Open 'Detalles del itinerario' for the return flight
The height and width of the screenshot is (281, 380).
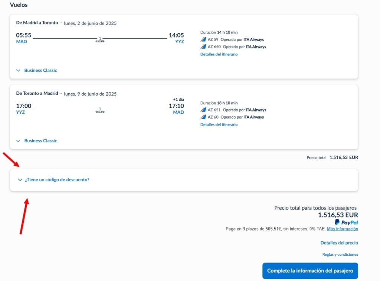tap(219, 125)
